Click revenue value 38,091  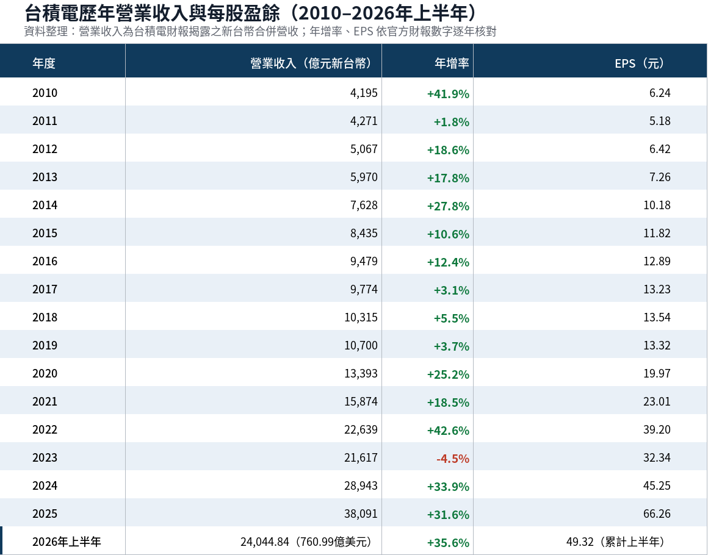(361, 514)
